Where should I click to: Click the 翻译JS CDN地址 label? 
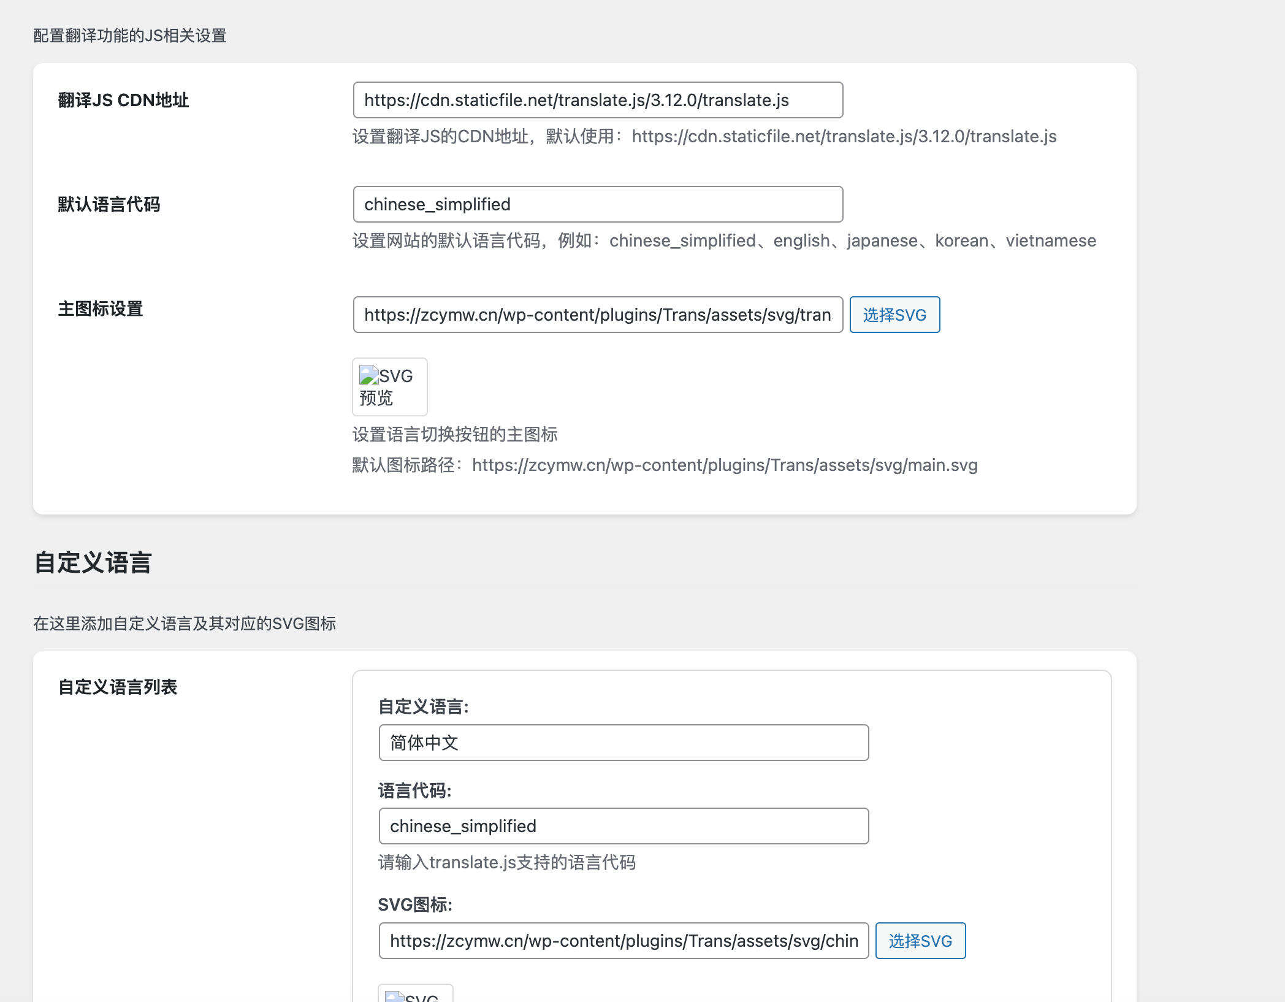pos(121,99)
